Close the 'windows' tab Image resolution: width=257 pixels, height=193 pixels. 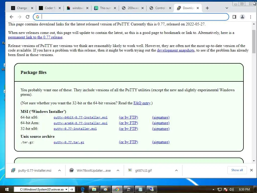pos(87,8)
